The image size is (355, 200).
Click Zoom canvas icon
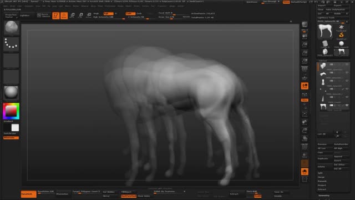click(x=305, y=45)
